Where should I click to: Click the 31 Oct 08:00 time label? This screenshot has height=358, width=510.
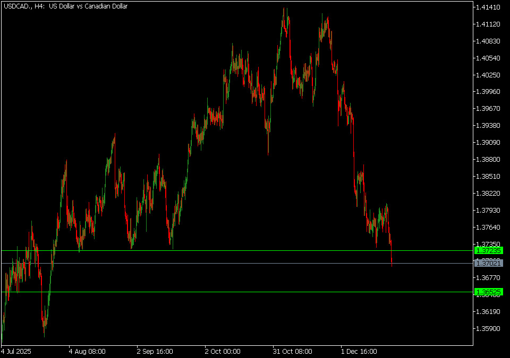[291, 351]
